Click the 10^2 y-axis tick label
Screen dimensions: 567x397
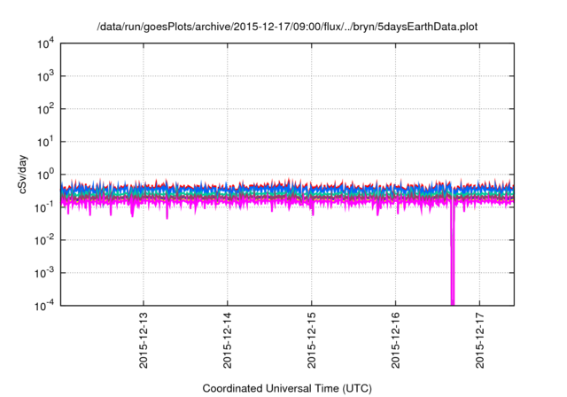click(x=45, y=109)
